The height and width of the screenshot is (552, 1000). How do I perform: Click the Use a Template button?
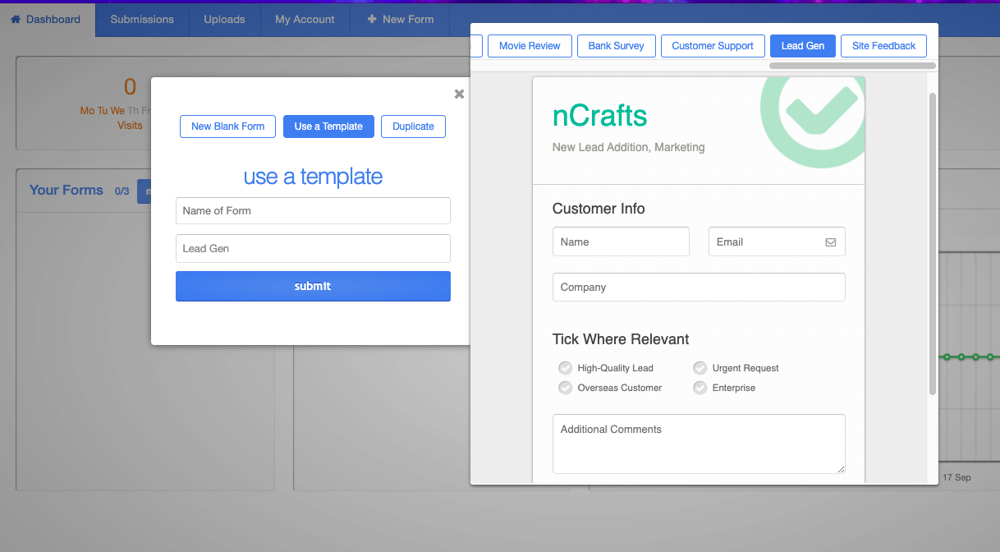coord(328,126)
